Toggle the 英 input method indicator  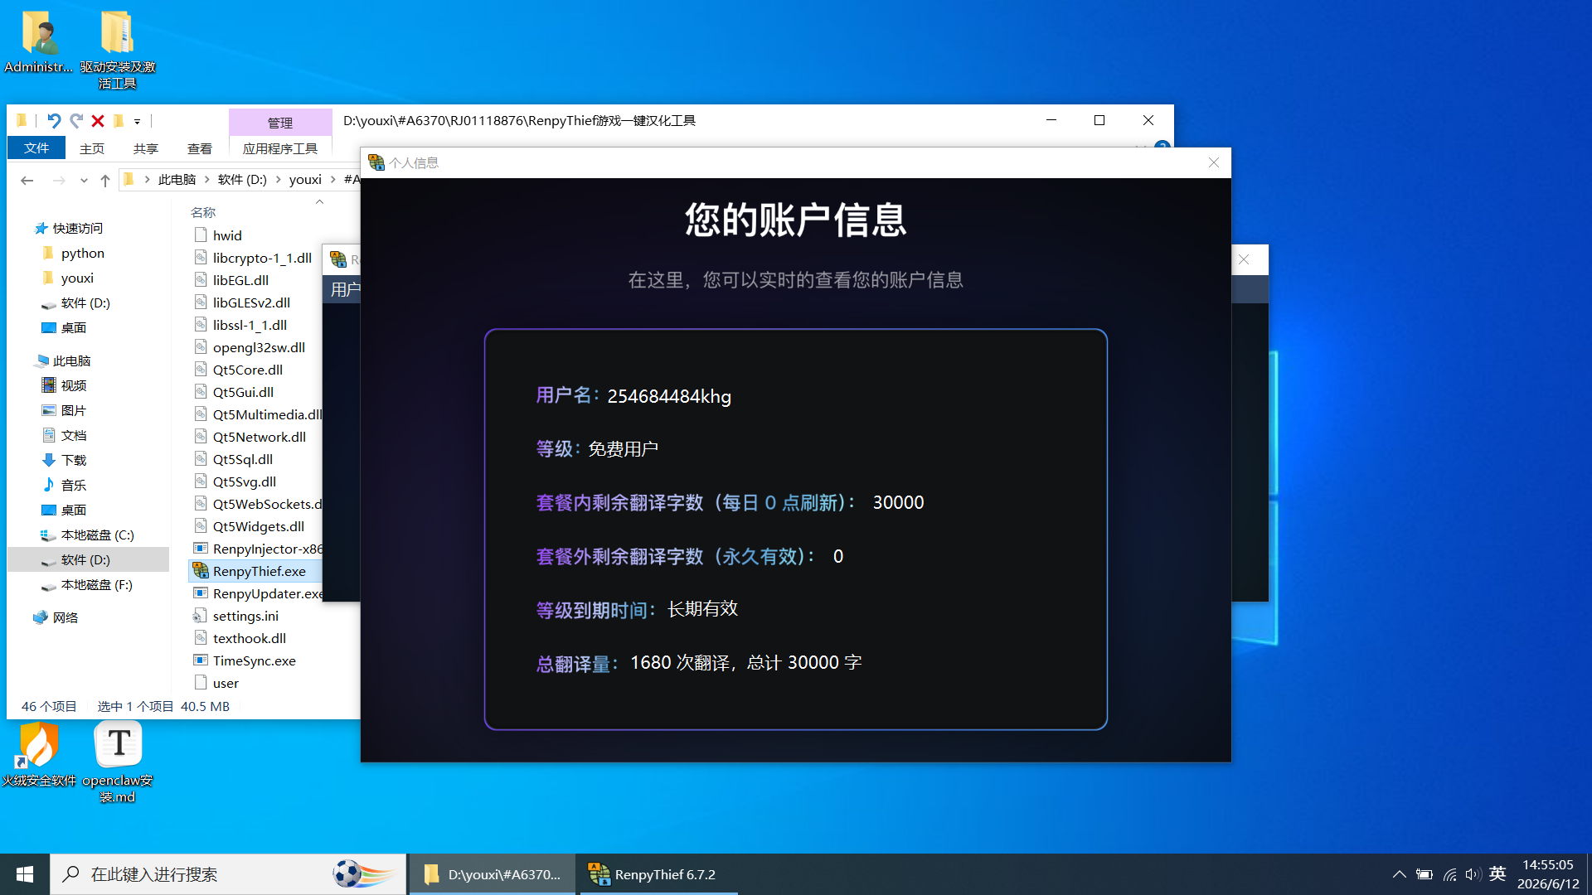click(x=1497, y=873)
